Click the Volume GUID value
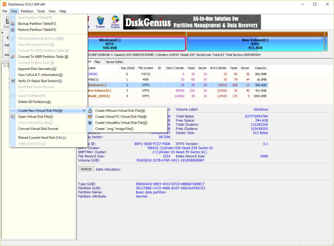Viewport: 334px width, 246px height. pos(170,161)
